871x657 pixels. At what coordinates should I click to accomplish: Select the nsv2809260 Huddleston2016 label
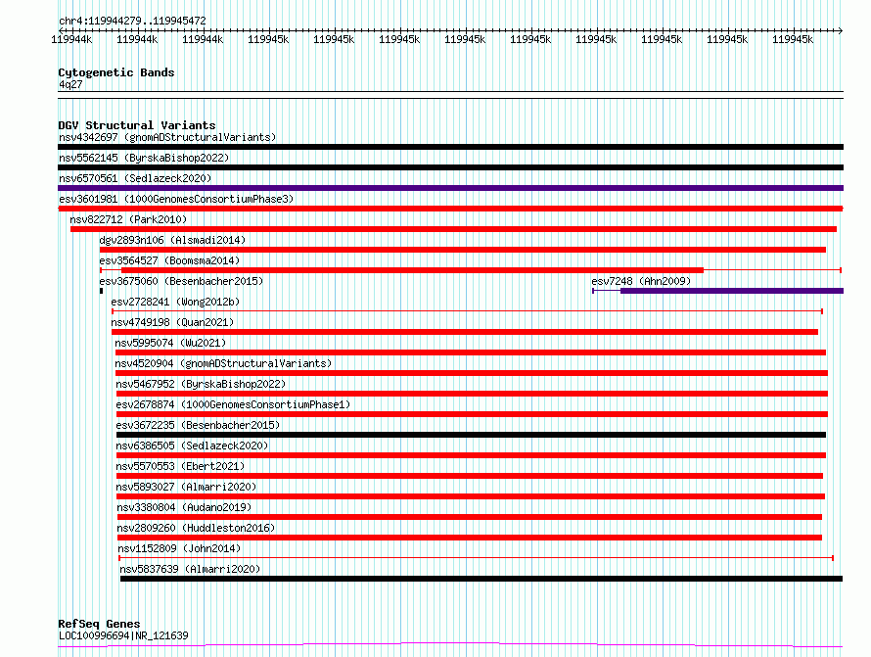(196, 528)
